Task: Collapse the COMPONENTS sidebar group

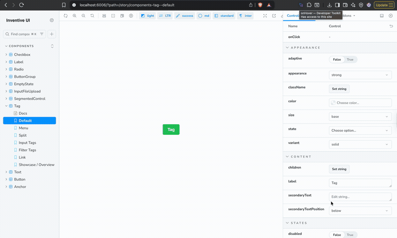Action: pos(21,46)
